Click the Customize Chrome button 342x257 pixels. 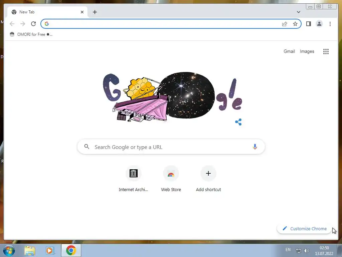(305, 229)
